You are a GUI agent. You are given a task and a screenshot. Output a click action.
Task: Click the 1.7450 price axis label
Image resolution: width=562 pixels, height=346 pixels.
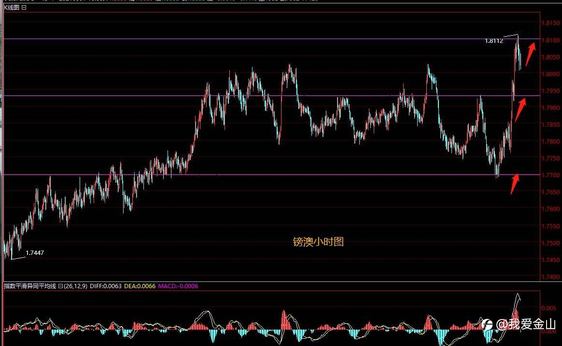pyautogui.click(x=550, y=260)
